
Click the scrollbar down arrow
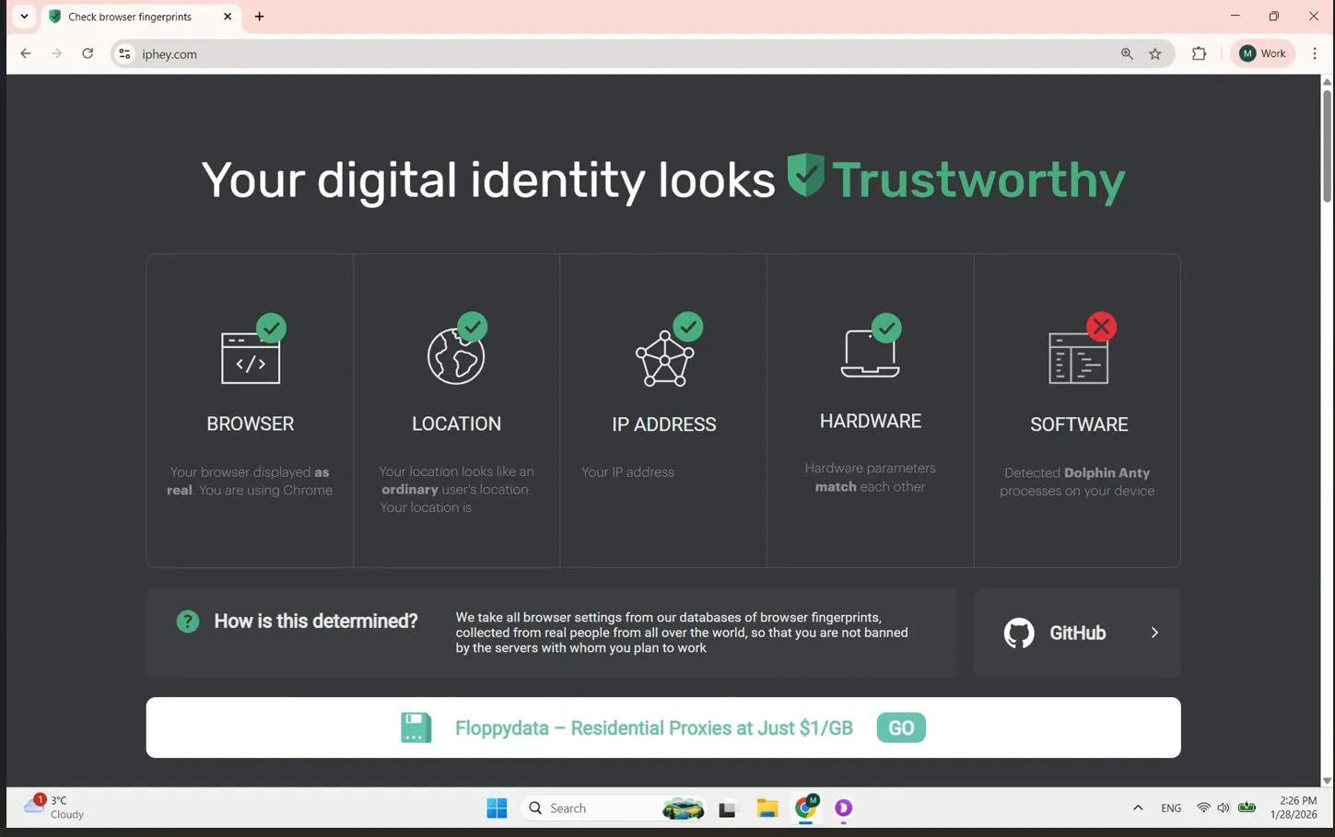point(1327,780)
